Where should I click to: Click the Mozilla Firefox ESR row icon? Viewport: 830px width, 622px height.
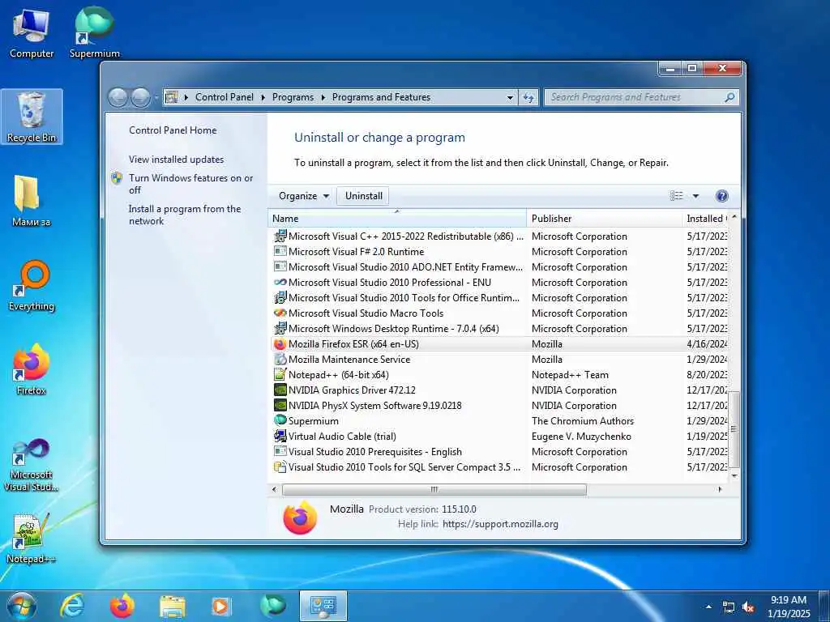(280, 343)
